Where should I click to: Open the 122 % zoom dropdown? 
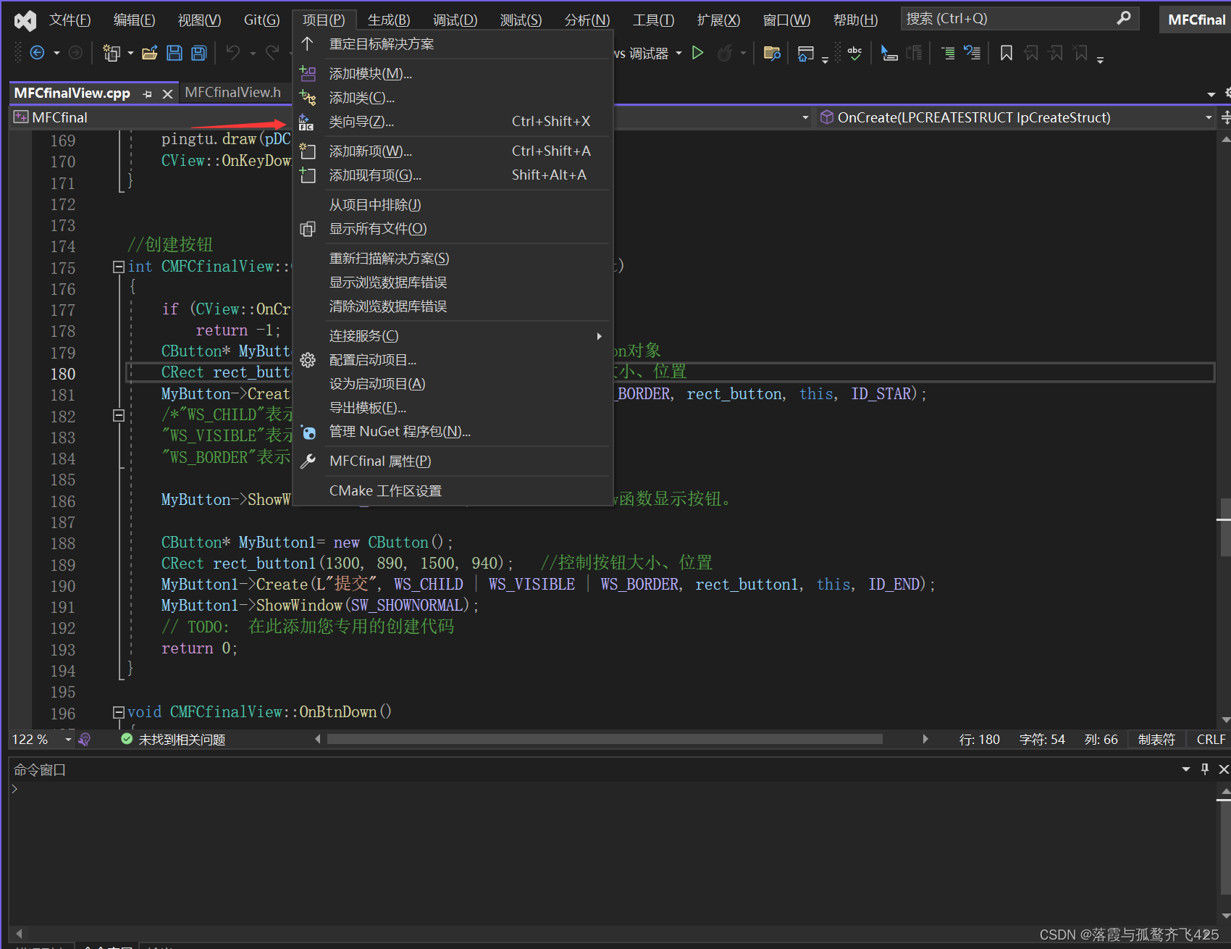(x=68, y=739)
